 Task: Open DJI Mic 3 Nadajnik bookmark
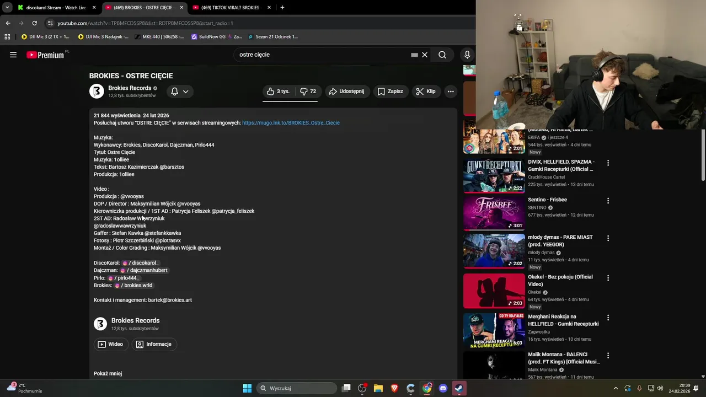(104, 37)
